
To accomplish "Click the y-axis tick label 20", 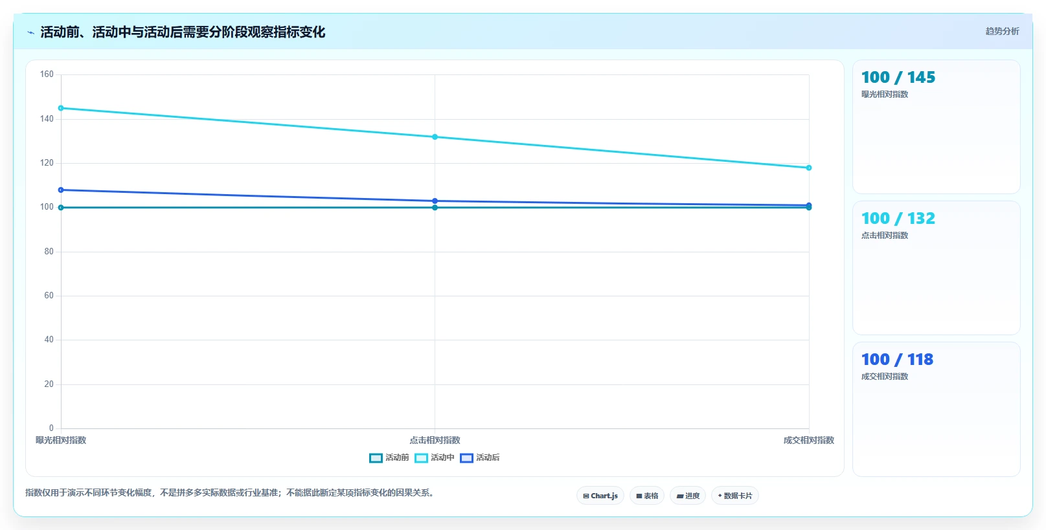I will [49, 384].
